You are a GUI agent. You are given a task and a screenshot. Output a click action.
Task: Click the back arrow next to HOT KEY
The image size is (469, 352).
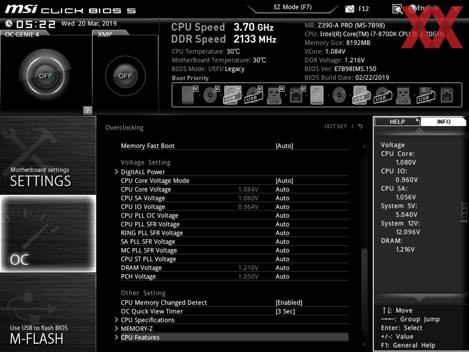pos(360,126)
